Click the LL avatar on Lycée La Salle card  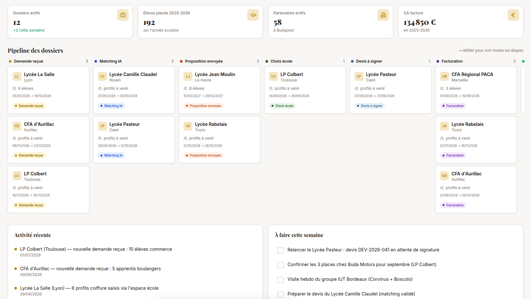(x=17, y=76)
